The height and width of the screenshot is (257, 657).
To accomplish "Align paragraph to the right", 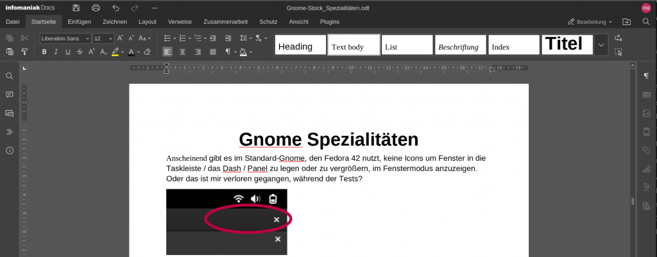I will pyautogui.click(x=198, y=52).
